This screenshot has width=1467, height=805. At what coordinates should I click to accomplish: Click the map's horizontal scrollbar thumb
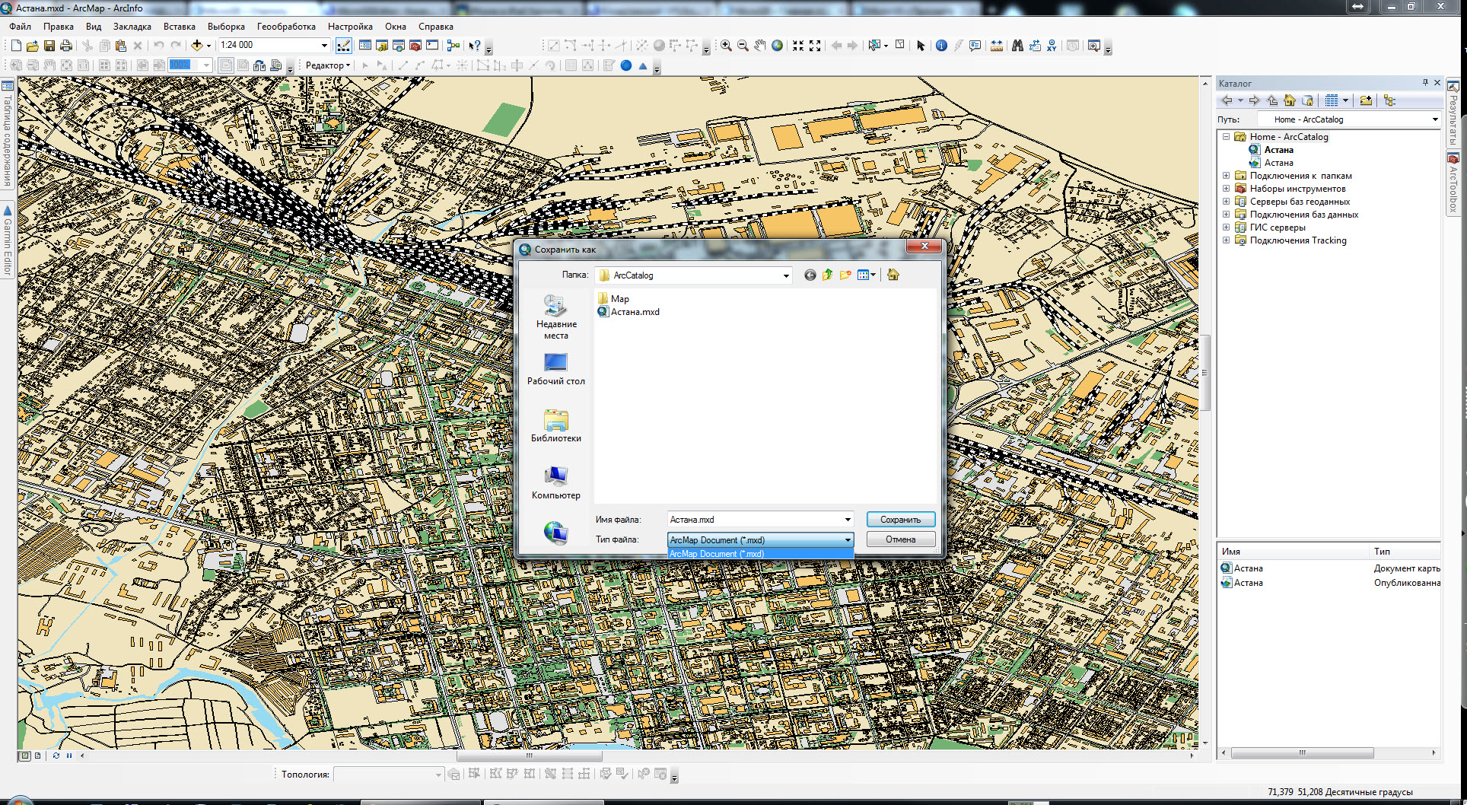pyautogui.click(x=529, y=756)
